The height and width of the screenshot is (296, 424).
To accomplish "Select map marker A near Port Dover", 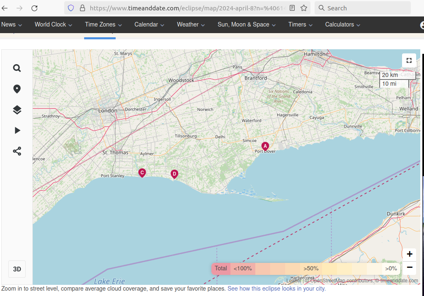I will [x=265, y=146].
